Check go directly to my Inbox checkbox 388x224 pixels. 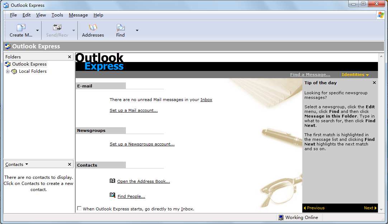tap(79, 209)
